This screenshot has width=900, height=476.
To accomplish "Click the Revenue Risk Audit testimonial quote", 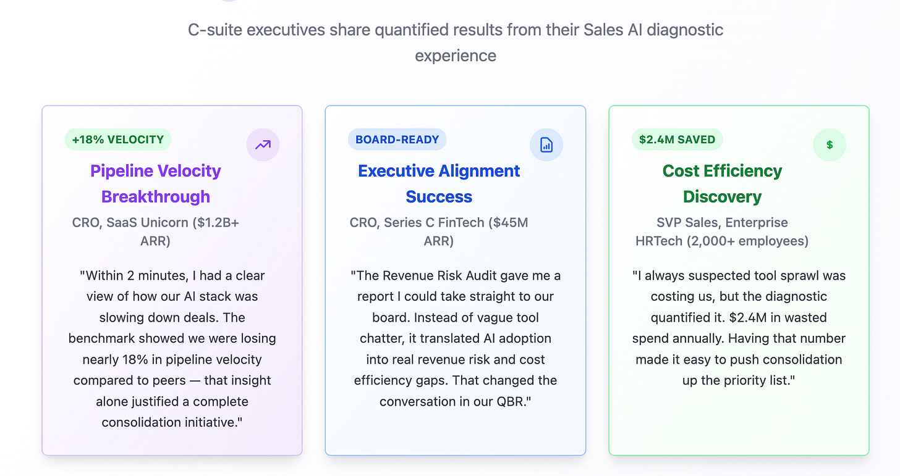I will pyautogui.click(x=456, y=338).
